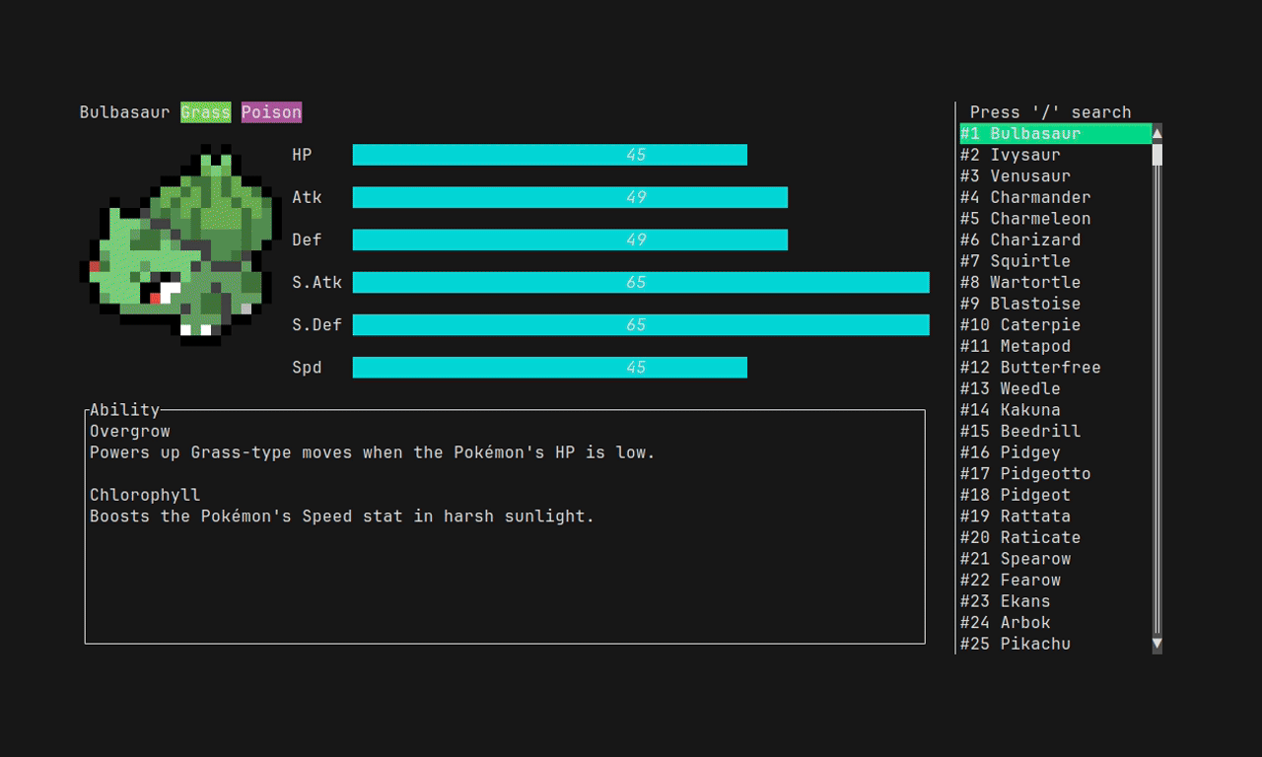1262x757 pixels.
Task: Select #8 Wartortle in the list
Action: (x=1056, y=282)
